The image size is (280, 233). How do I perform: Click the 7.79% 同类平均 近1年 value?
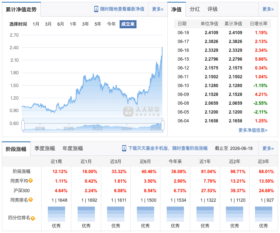tap(210, 181)
